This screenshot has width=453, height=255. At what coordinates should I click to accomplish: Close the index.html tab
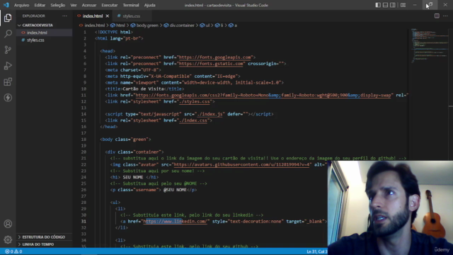point(107,16)
